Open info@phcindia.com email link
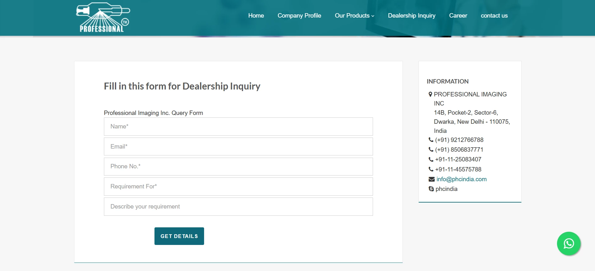 [462, 179]
